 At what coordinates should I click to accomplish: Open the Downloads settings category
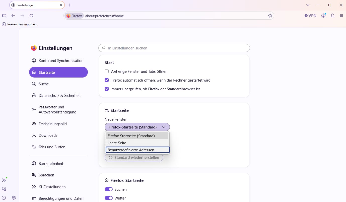click(x=58, y=136)
